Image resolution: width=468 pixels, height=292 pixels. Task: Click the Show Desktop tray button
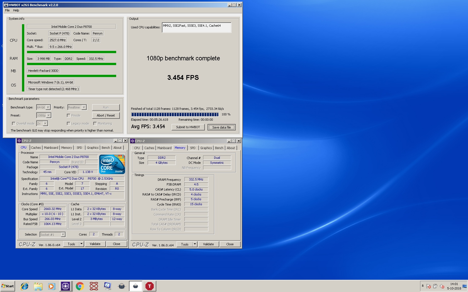465,286
